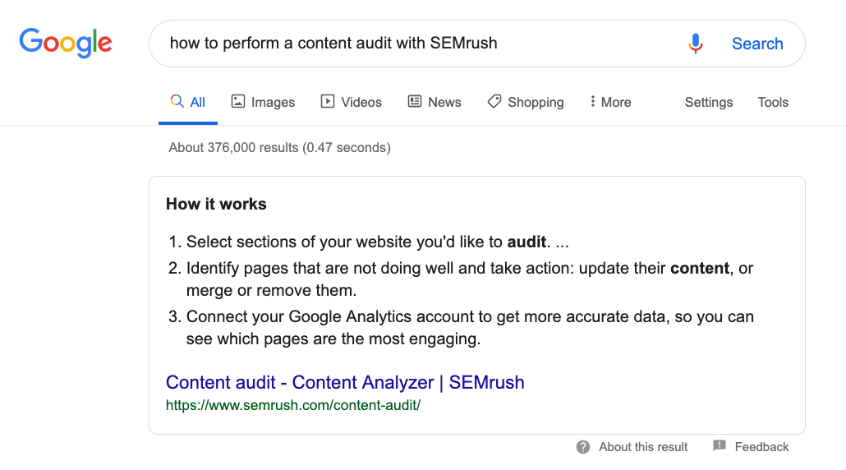Viewport: 846px width, 470px height.
Task: Click the magnifier icon in All tab
Action: point(177,102)
